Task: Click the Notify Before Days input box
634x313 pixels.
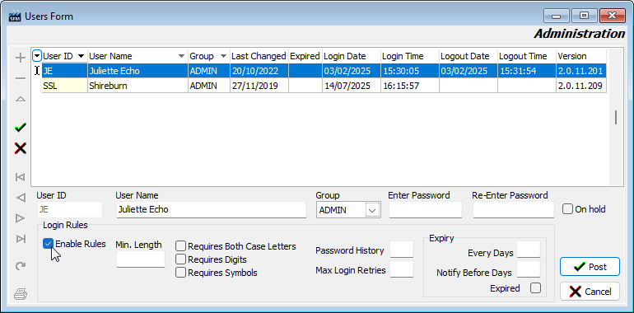Action: tap(529, 269)
